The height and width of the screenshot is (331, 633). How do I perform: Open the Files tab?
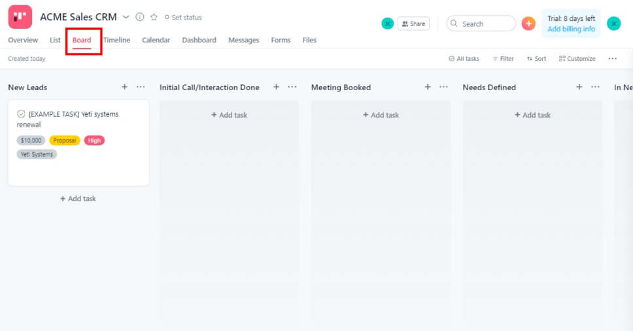coord(310,40)
